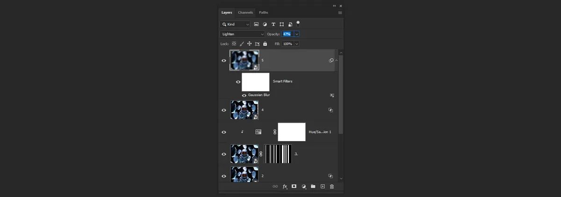The height and width of the screenshot is (197, 561).
Task: Click the Gaussian Blur filter name
Action: (259, 95)
